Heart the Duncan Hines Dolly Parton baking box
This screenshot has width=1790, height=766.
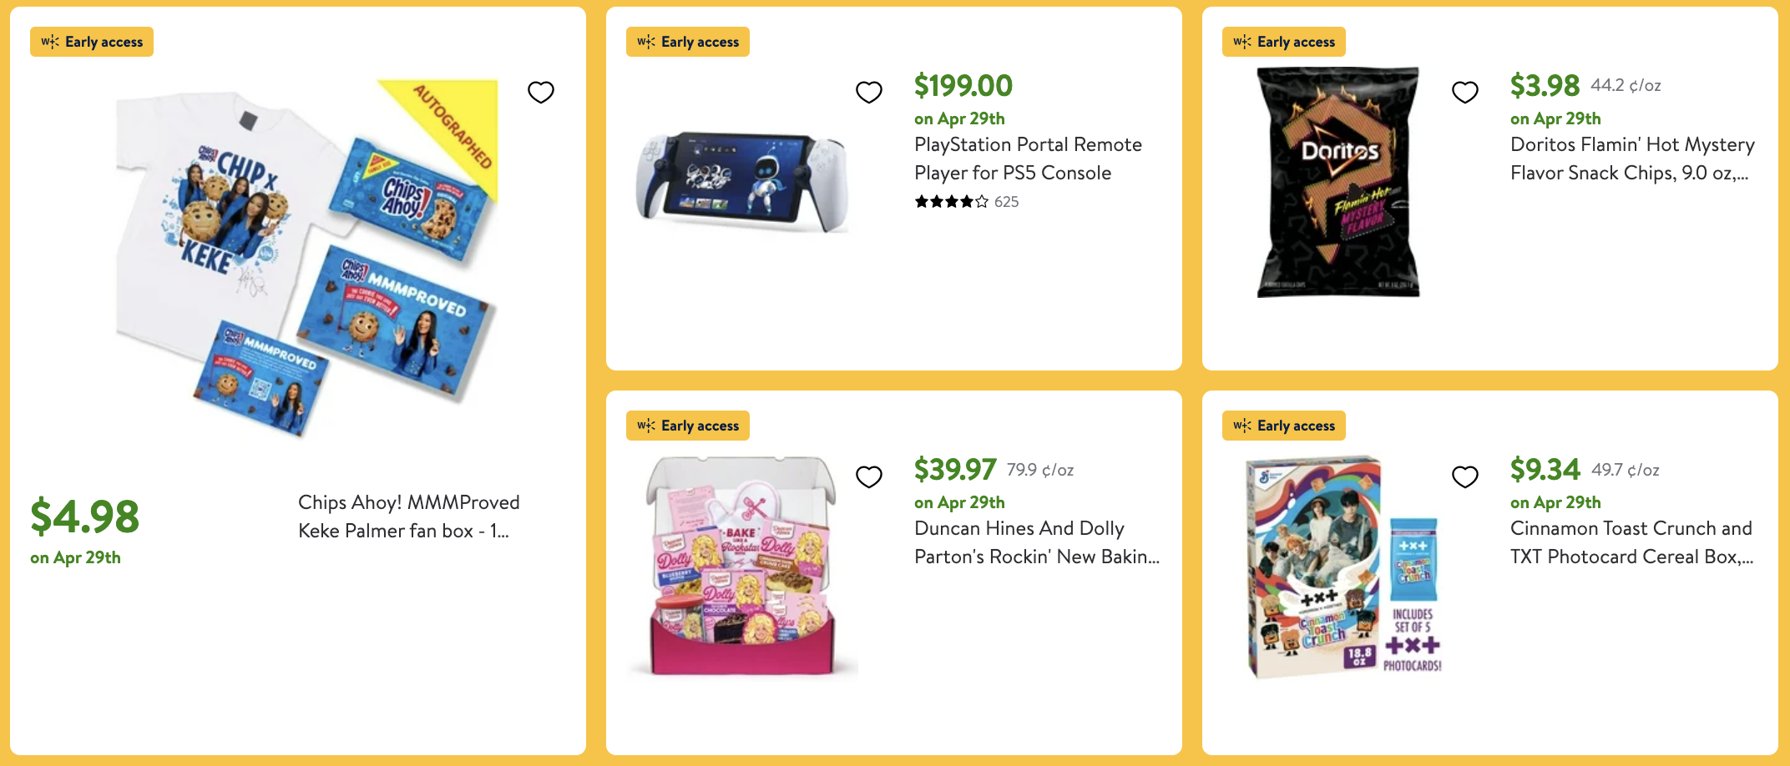click(869, 476)
